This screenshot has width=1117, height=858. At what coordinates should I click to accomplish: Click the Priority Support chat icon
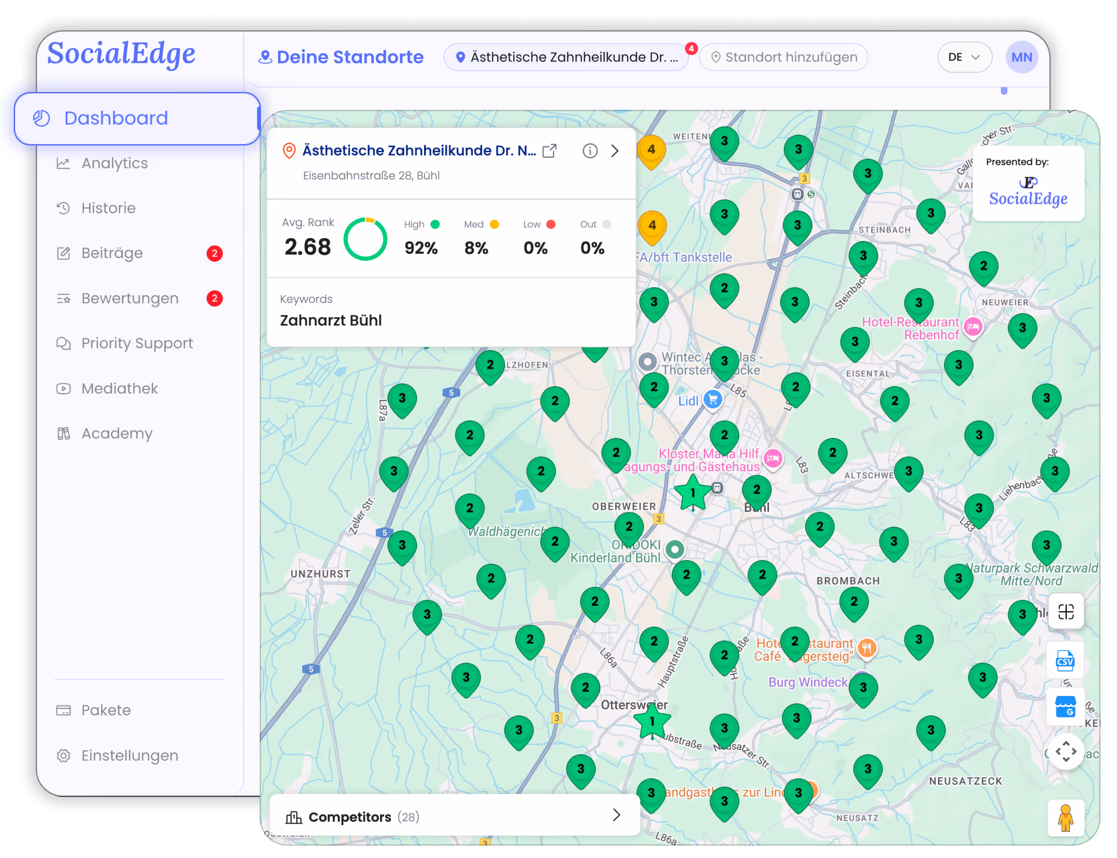(63, 343)
